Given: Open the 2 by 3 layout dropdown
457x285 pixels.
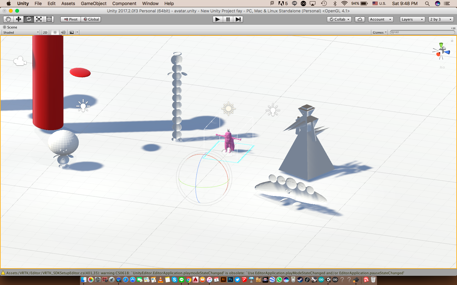Looking at the screenshot, I should pos(441,19).
